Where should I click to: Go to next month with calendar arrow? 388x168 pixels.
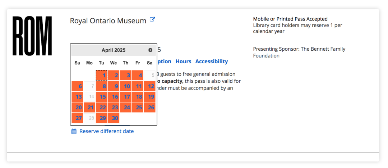click(x=150, y=50)
